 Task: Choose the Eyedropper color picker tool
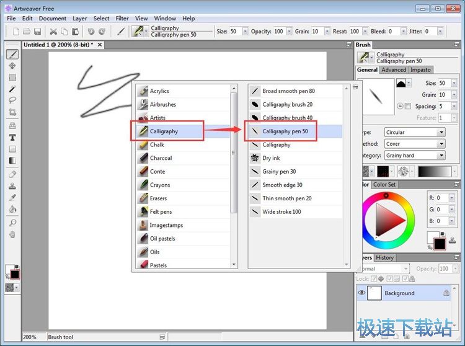(x=12, y=198)
